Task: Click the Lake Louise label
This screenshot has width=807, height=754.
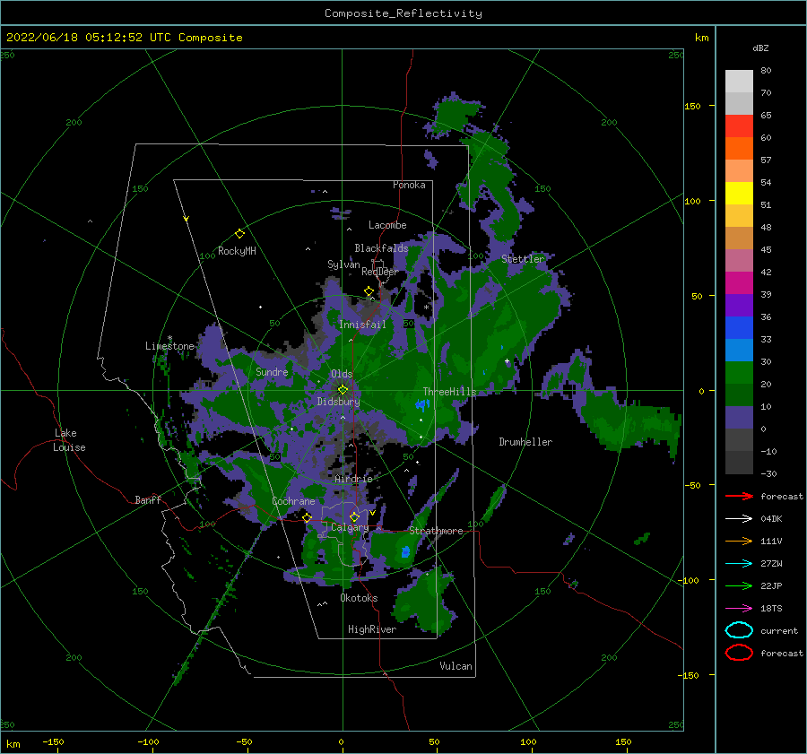Action: [x=69, y=440]
